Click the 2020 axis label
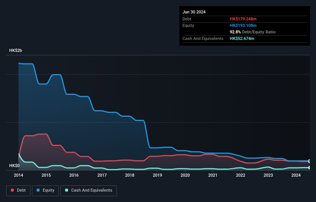Viewport: 316px width, 202px height. click(x=185, y=175)
